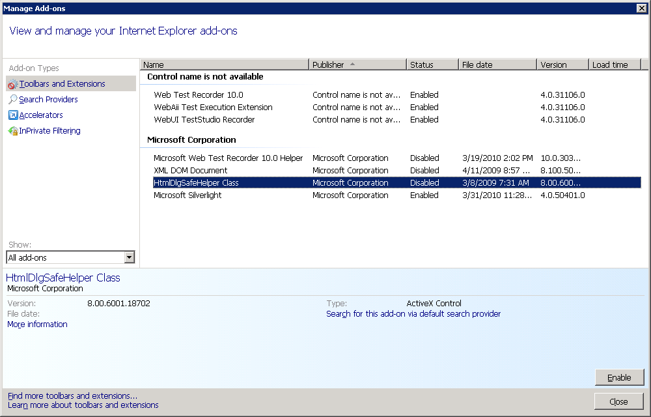This screenshot has height=417, width=651.
Task: Search for this add-on via default provider
Action: point(413,314)
